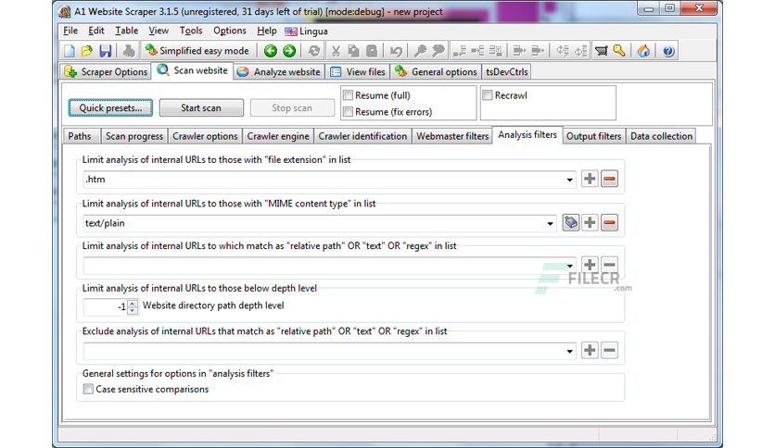Switch to View files tab
Image resolution: width=775 pixels, height=448 pixels.
pyautogui.click(x=358, y=71)
